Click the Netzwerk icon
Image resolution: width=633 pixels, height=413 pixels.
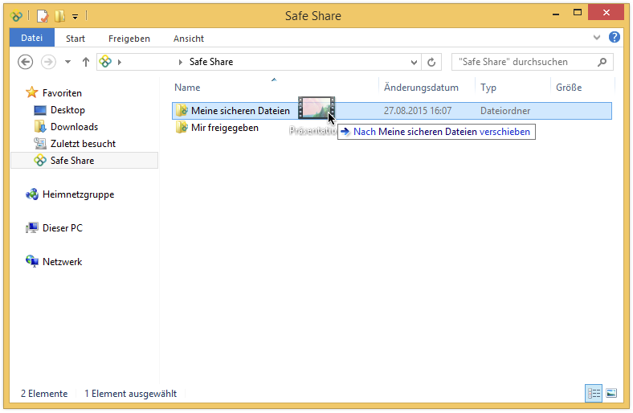[x=32, y=261]
